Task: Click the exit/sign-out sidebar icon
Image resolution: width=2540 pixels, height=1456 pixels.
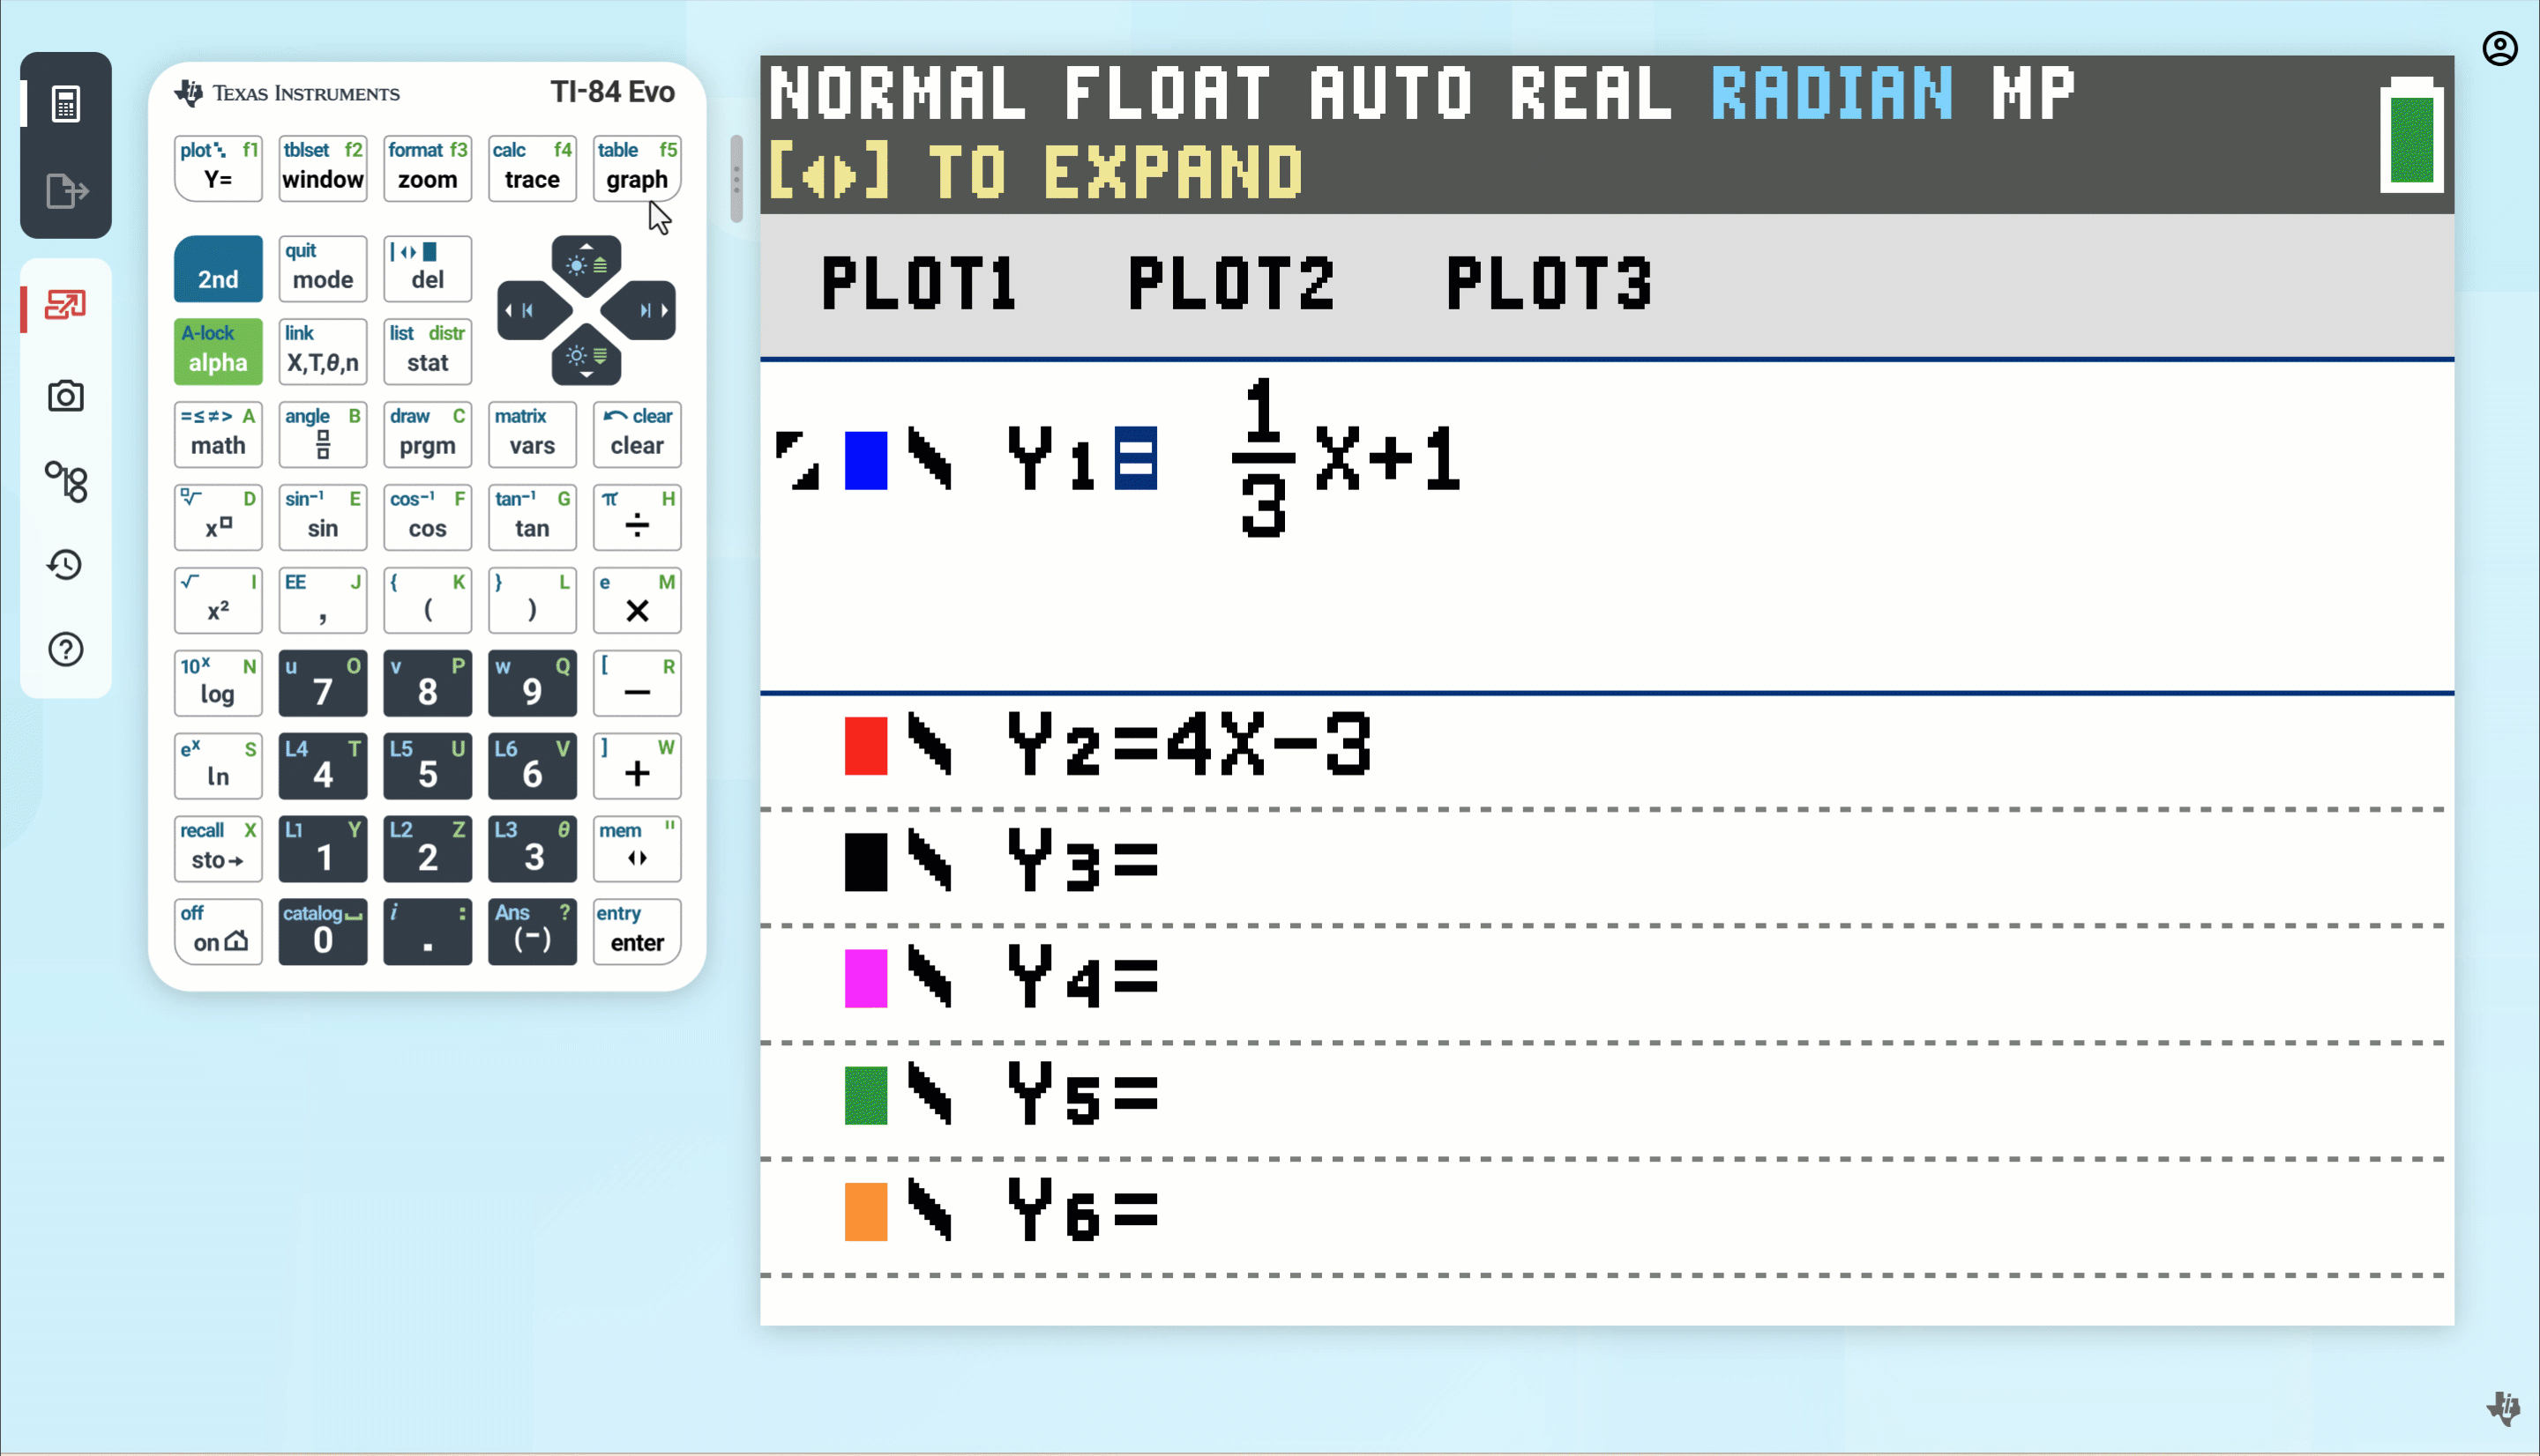Action: (x=66, y=190)
